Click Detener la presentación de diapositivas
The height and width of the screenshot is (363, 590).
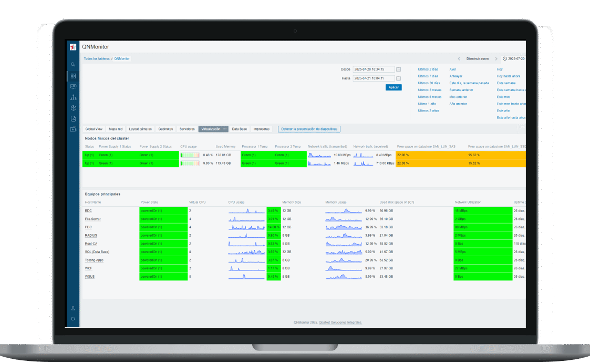(x=309, y=129)
